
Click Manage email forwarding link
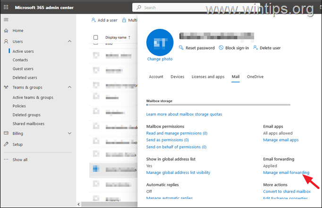286,173
